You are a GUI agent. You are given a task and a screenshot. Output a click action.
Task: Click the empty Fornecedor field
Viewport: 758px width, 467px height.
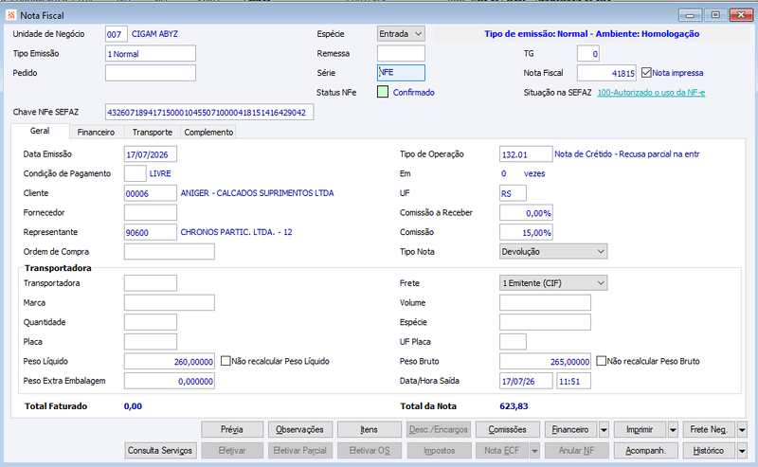pyautogui.click(x=151, y=212)
